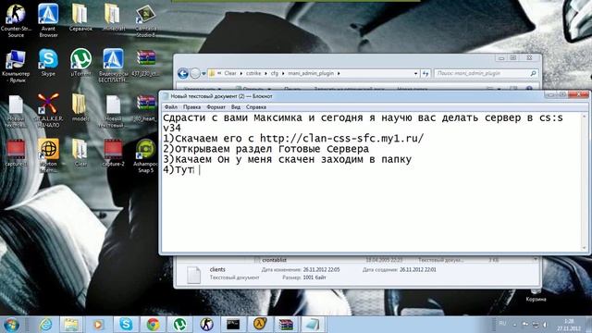Expand the chevron after mani_admin_plugin breadcrumb
Image resolution: width=592 pixels, height=333 pixels.
[339, 73]
